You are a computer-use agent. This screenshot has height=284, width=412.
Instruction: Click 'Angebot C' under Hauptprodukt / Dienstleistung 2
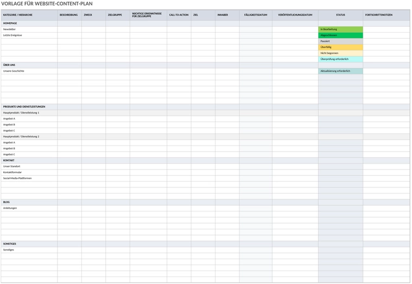tap(29, 155)
